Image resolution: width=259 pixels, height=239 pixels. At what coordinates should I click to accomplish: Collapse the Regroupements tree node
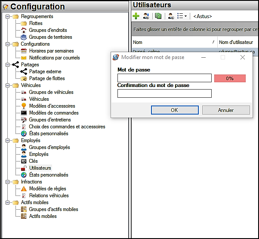tap(8, 16)
